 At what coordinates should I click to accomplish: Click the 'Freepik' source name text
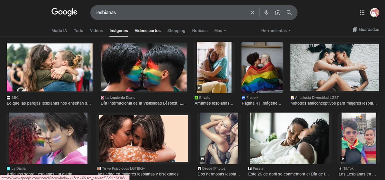[x=252, y=98]
